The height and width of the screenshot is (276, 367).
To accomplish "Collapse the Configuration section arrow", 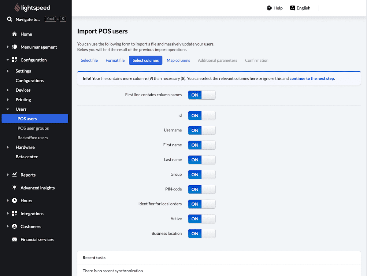I will (8, 60).
